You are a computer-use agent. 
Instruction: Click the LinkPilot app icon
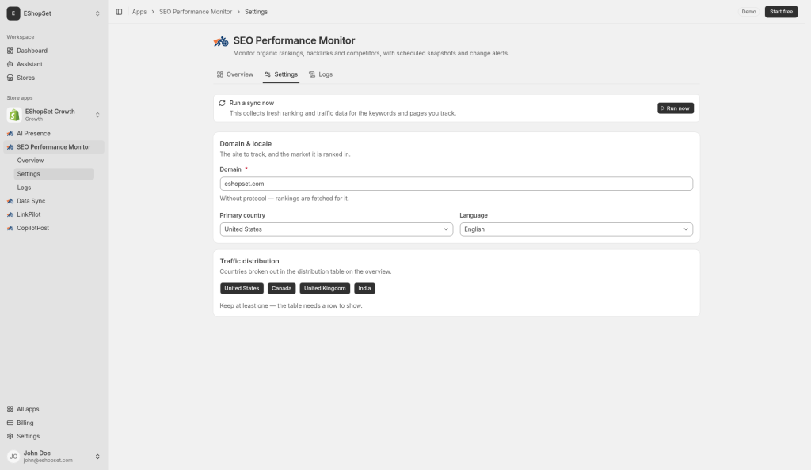click(x=10, y=214)
